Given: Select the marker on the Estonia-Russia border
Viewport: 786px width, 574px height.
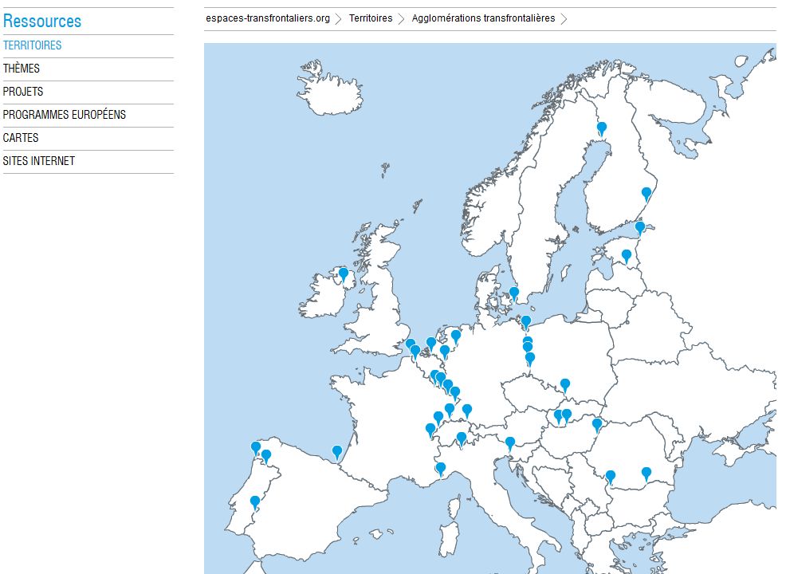Looking at the screenshot, I should (640, 227).
